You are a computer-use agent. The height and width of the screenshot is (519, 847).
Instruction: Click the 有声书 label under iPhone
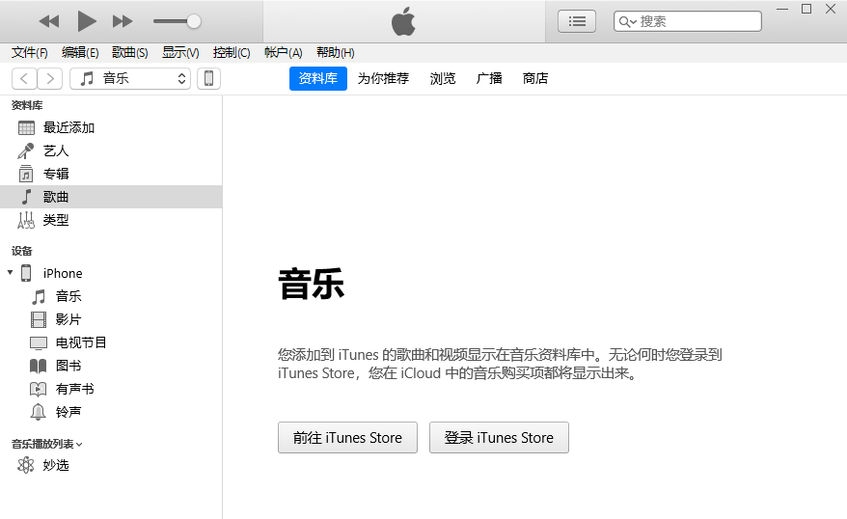coord(74,389)
